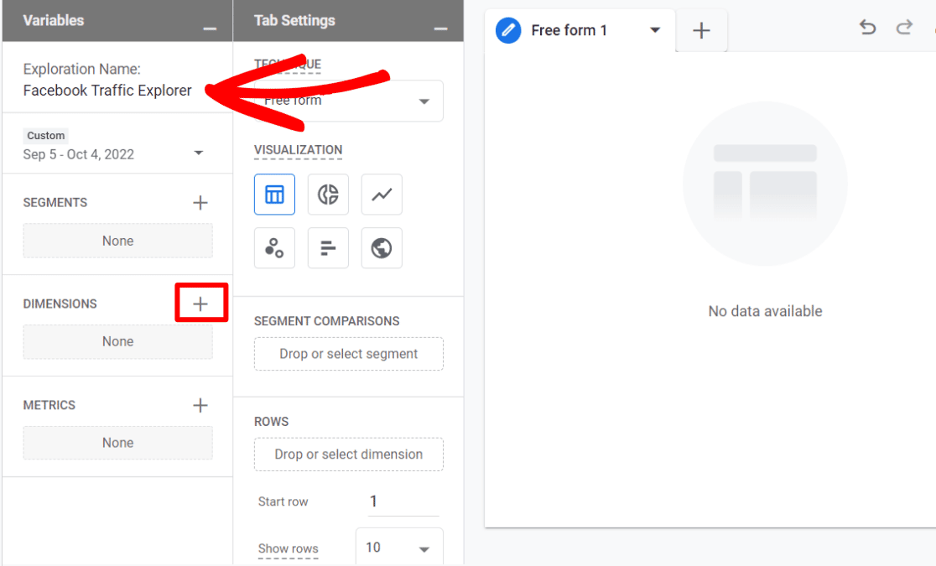Click the undo arrow icon
This screenshot has height=566, width=936.
(x=867, y=27)
